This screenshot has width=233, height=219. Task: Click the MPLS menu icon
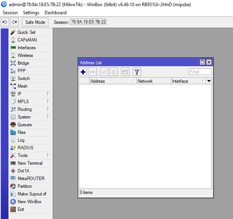click(13, 102)
